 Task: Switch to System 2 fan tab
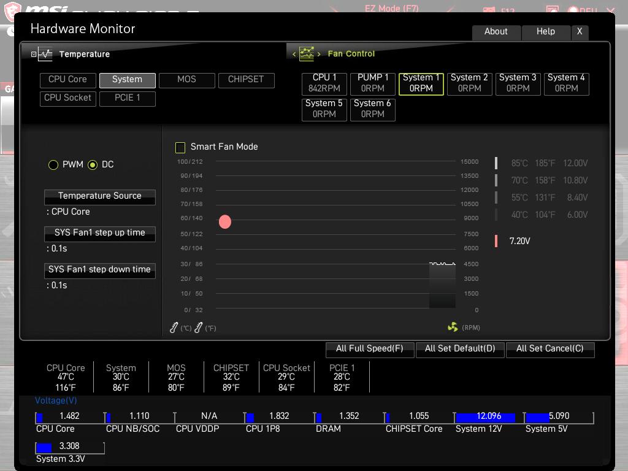[469, 83]
